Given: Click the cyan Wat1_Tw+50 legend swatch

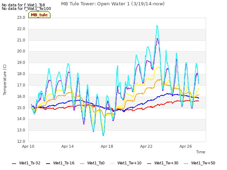Looking at the screenshot, I should point(186,164).
